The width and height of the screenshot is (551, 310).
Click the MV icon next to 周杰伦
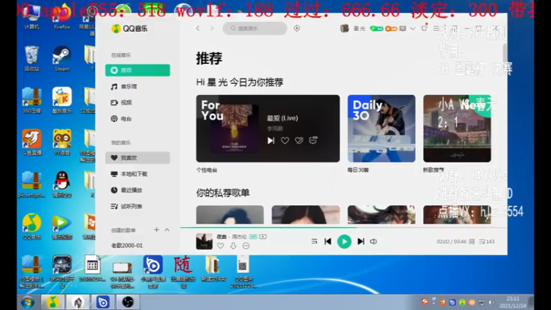[x=263, y=236]
